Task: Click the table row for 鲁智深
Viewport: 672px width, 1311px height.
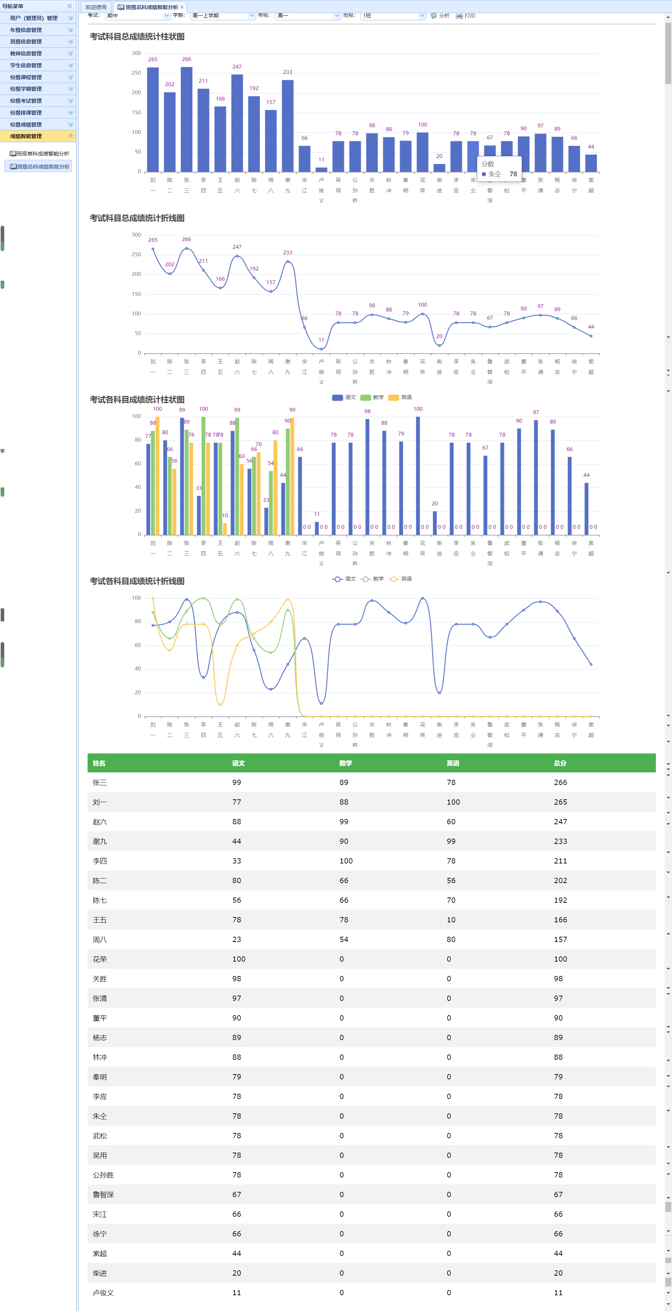Action: pyautogui.click(x=371, y=1194)
